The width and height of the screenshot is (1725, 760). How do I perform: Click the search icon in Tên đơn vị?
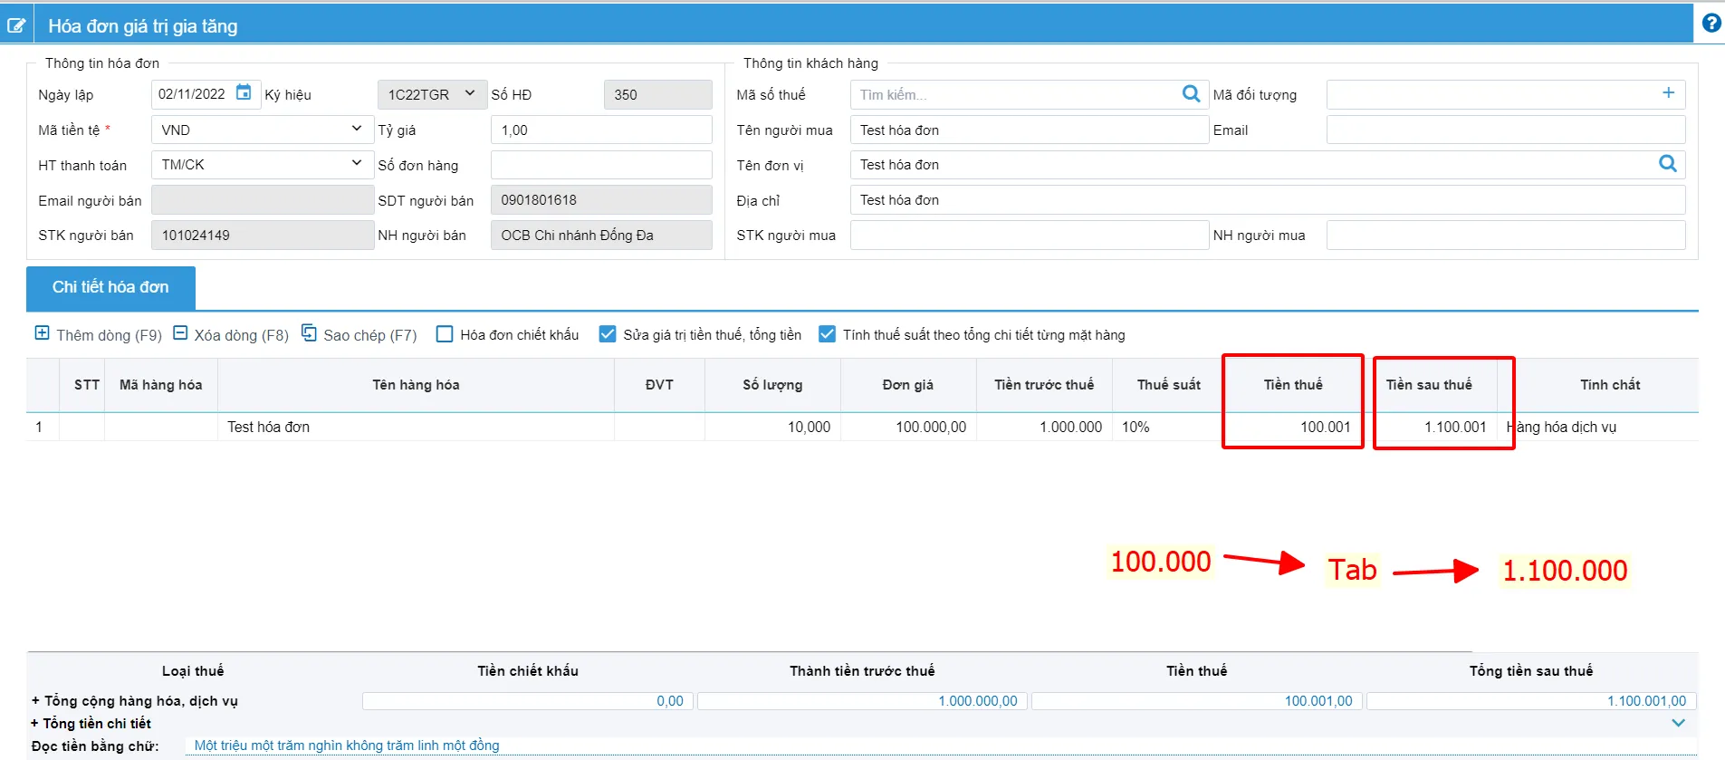click(x=1667, y=163)
